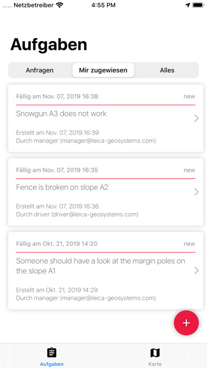Screen dimensions: 207x368
Task: Tap the Aufgaben label in bottom bar
Action: click(52, 364)
